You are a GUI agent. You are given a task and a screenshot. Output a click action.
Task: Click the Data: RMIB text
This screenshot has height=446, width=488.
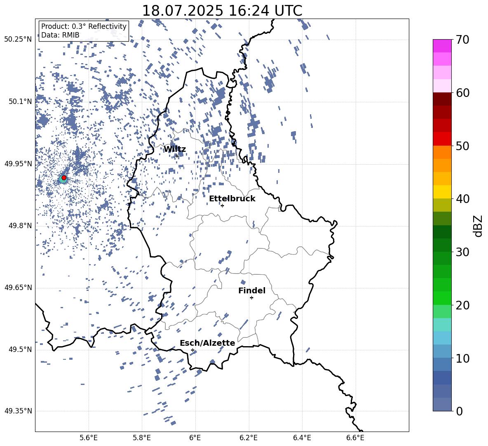(x=60, y=35)
